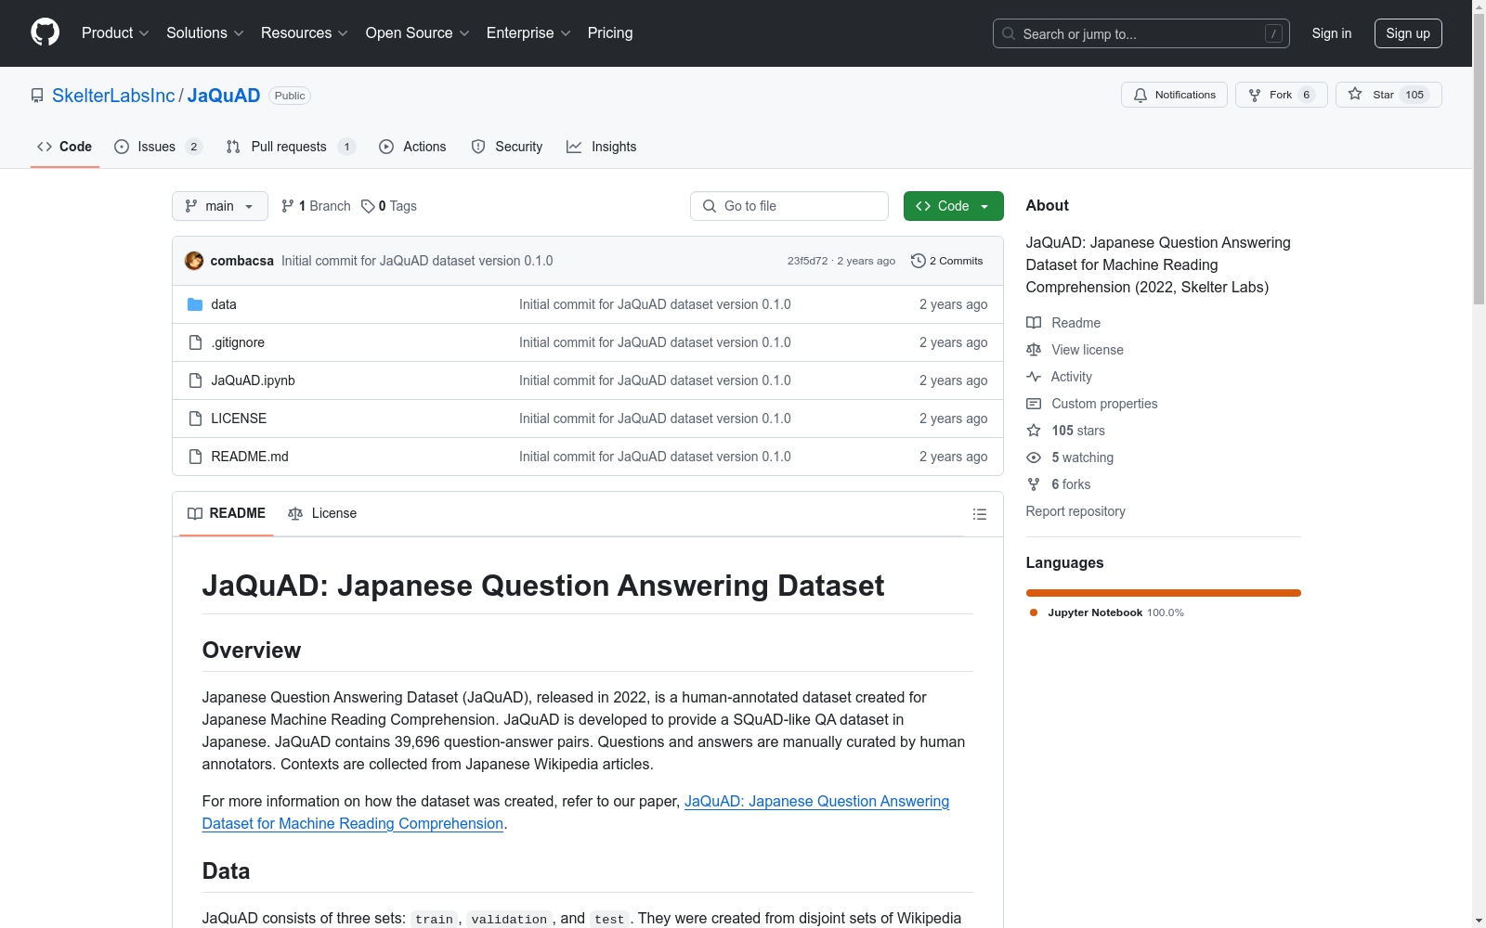Switch to the Security tab
This screenshot has width=1486, height=928.
pos(506,147)
